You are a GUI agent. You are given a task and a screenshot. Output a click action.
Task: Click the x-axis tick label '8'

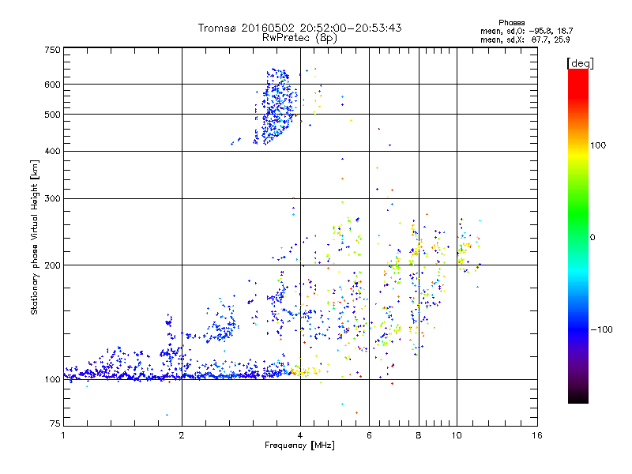point(419,435)
